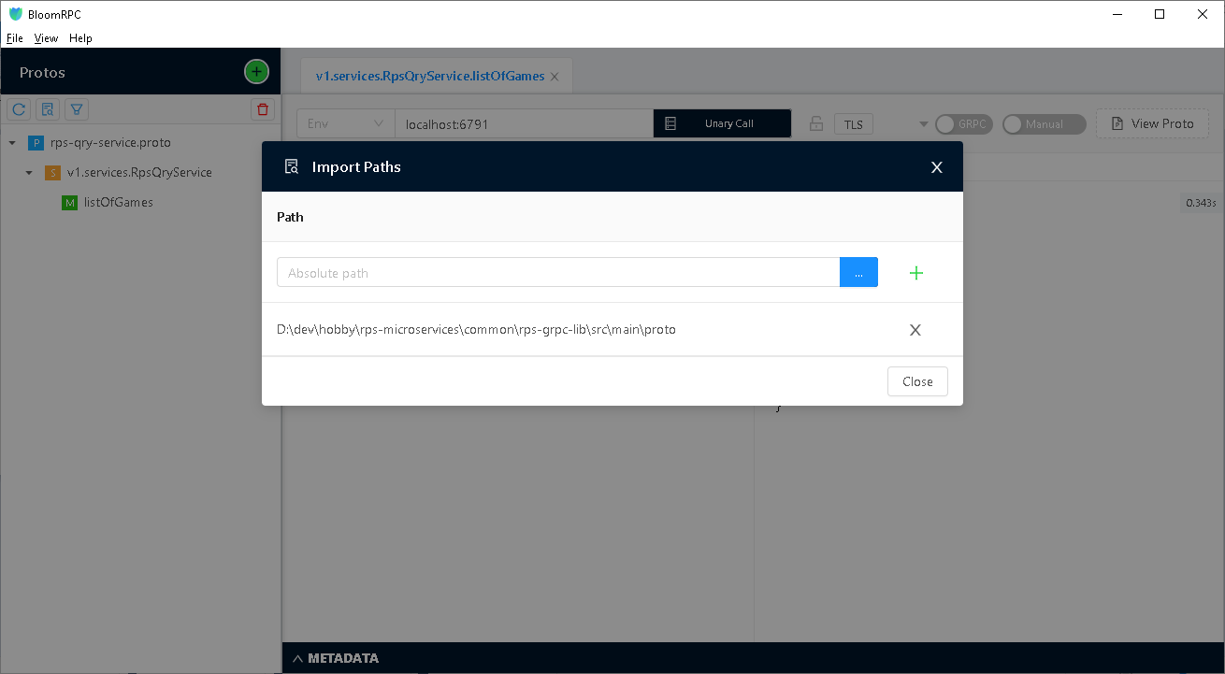Open the File menu
The height and width of the screenshot is (674, 1225).
click(x=14, y=38)
